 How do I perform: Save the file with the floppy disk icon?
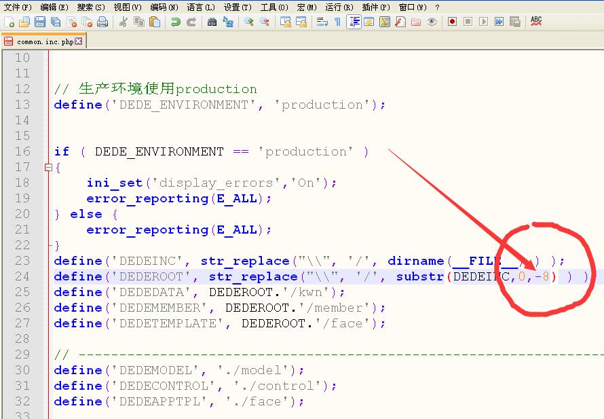click(x=40, y=22)
